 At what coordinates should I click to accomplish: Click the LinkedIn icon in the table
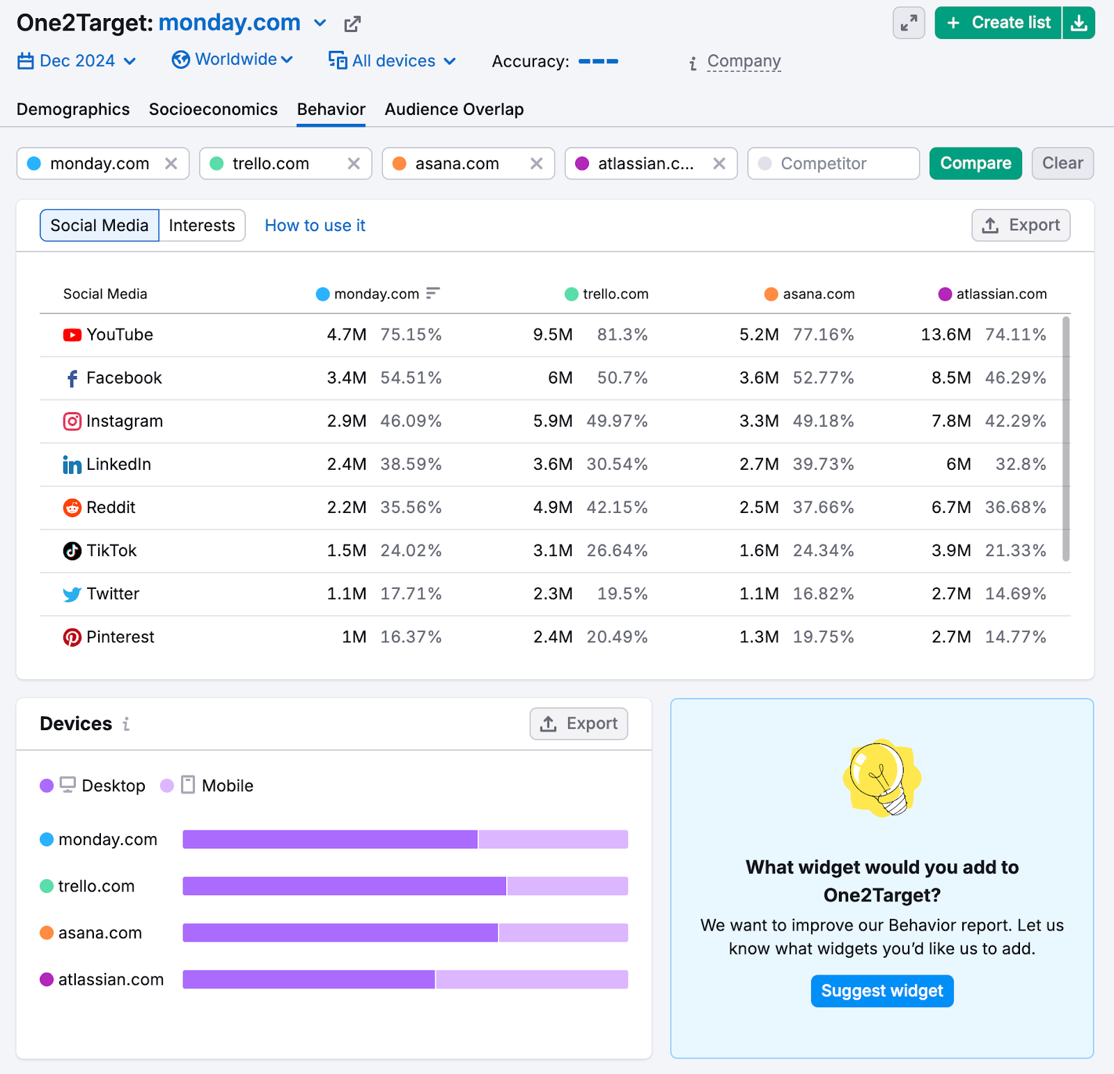pos(72,464)
